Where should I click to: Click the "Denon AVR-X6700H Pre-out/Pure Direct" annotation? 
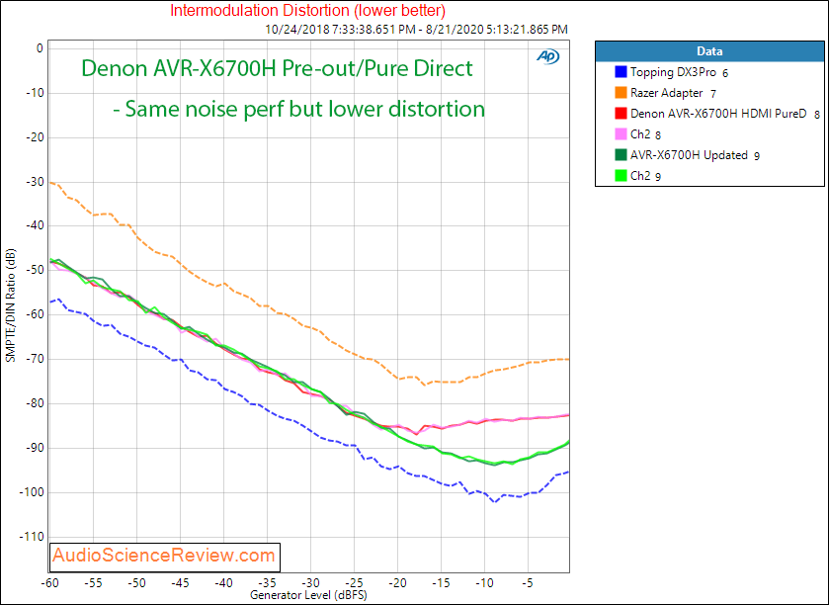pyautogui.click(x=277, y=69)
